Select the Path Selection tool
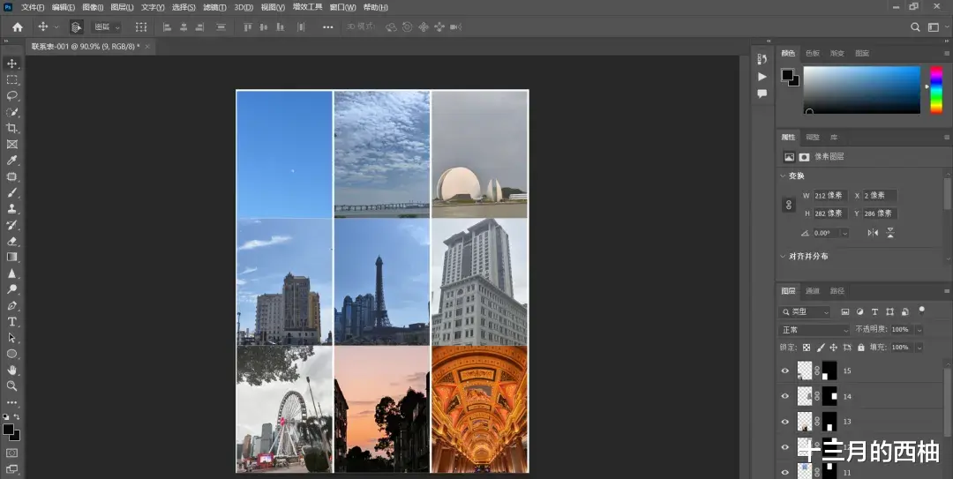 (x=11, y=337)
